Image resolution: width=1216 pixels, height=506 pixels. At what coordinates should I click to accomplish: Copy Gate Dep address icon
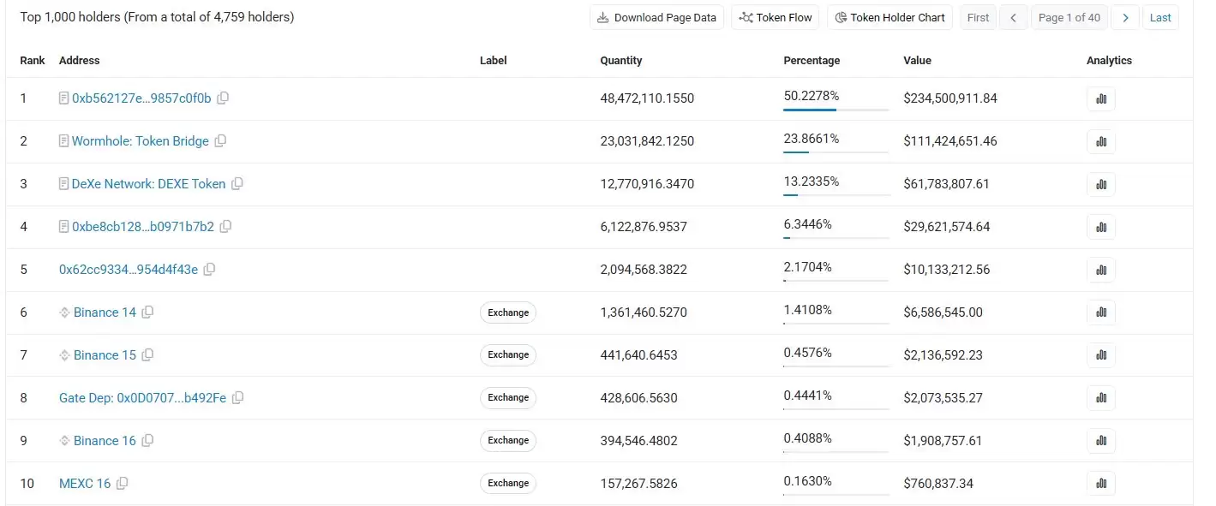tap(238, 398)
